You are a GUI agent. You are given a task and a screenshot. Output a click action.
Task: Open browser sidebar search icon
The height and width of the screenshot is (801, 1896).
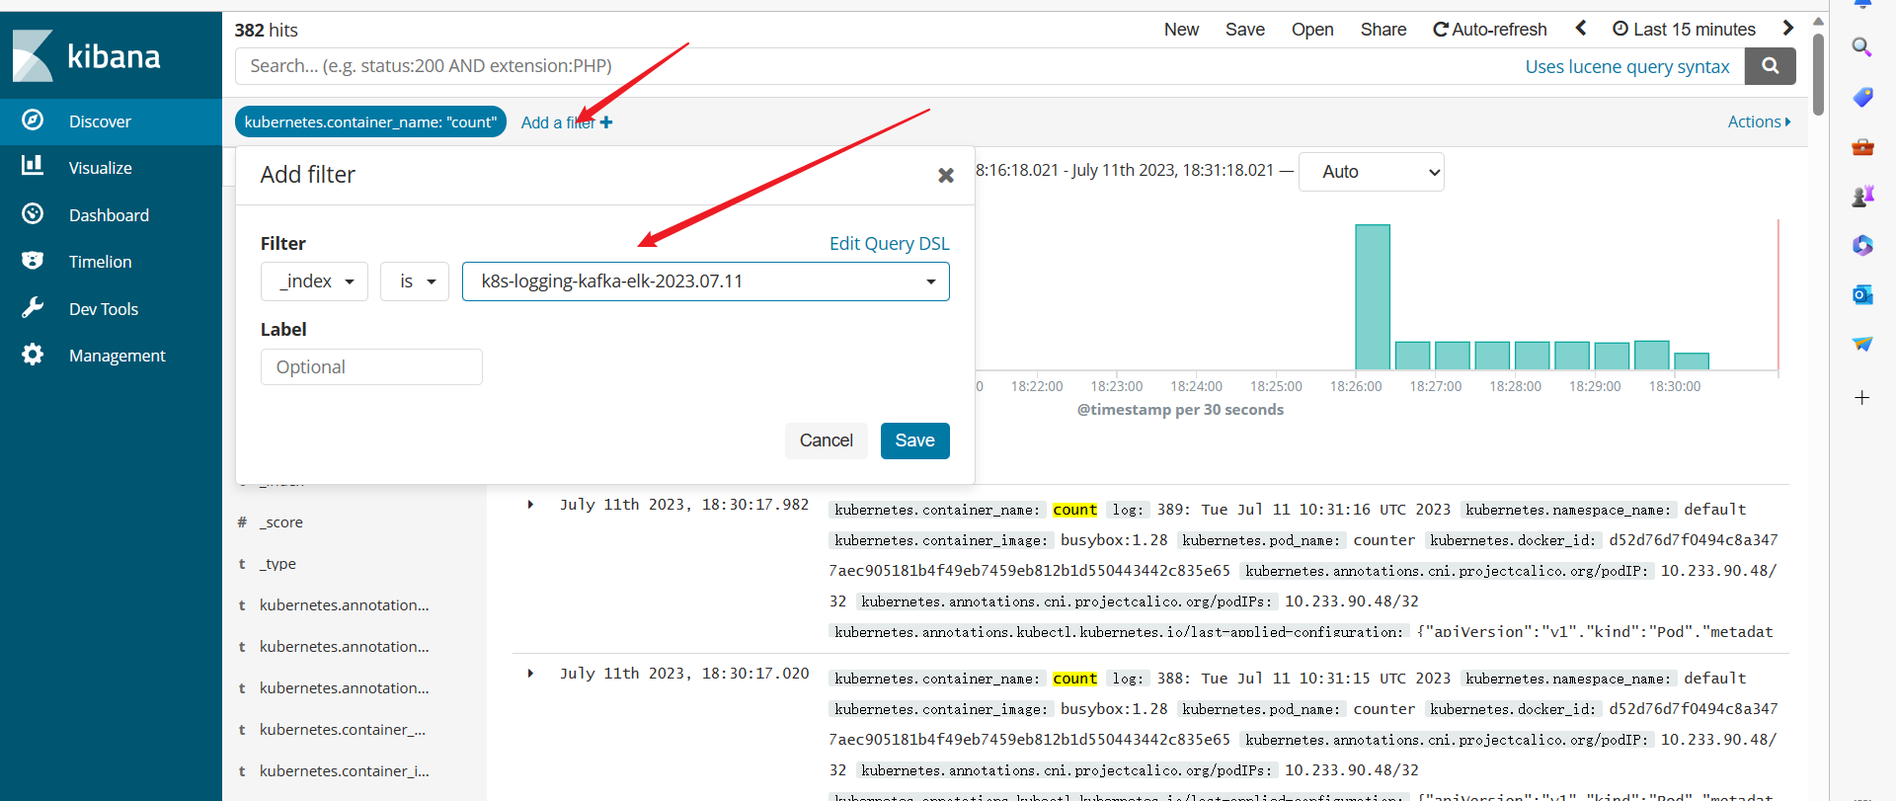pos(1861,47)
